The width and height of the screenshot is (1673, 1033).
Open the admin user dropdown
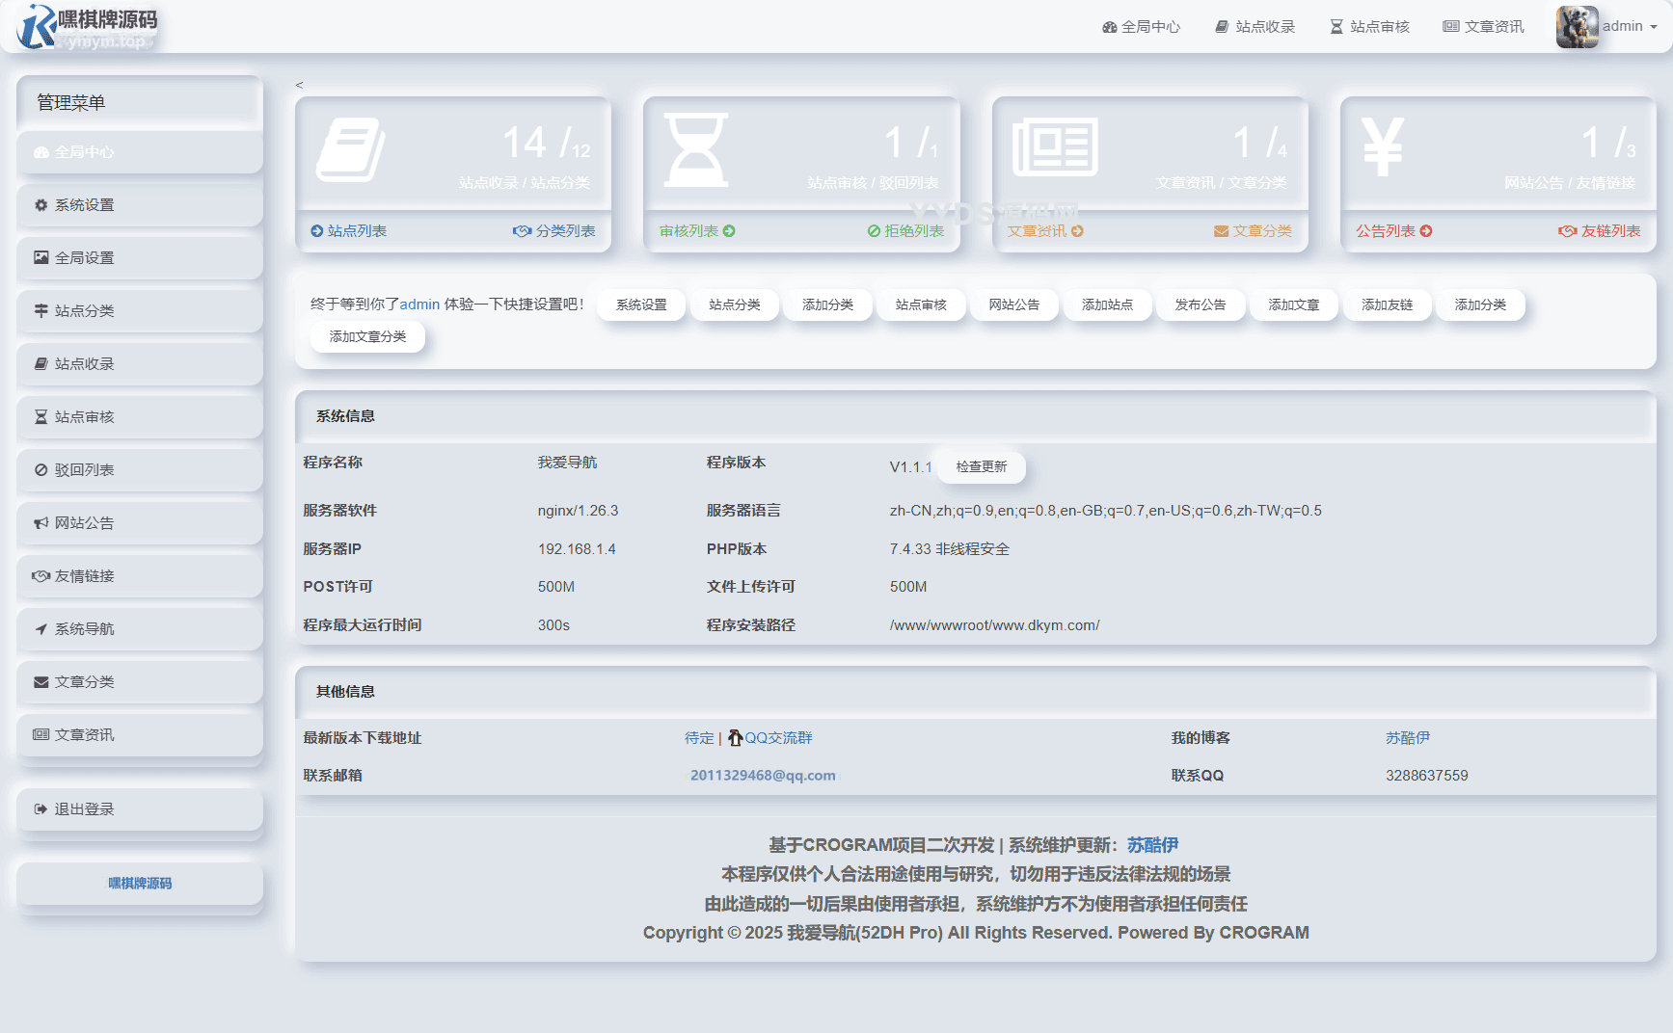coord(1630,26)
